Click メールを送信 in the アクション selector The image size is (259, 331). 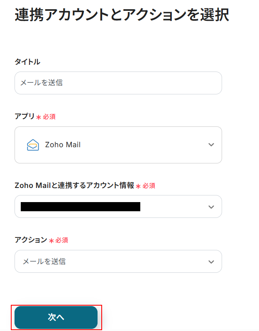44,262
